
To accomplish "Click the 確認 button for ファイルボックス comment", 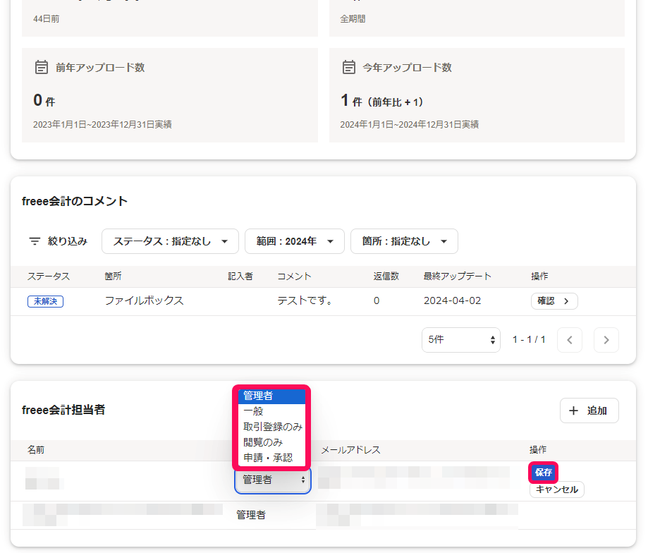I will (x=554, y=301).
